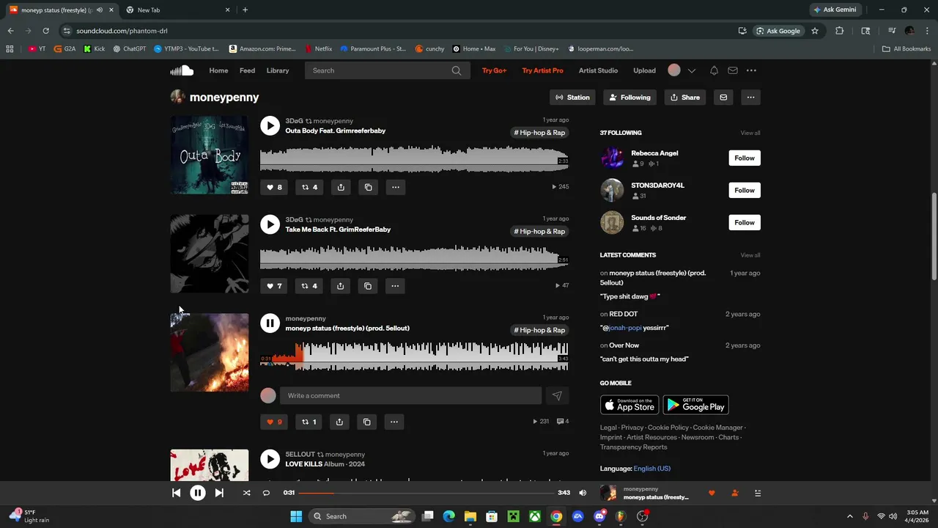Toggle shuffle in player bar
The width and height of the screenshot is (938, 528).
[246, 493]
